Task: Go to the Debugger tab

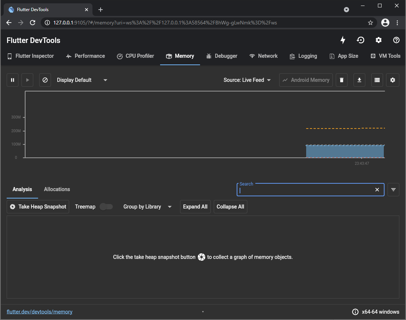Action: pyautogui.click(x=221, y=56)
